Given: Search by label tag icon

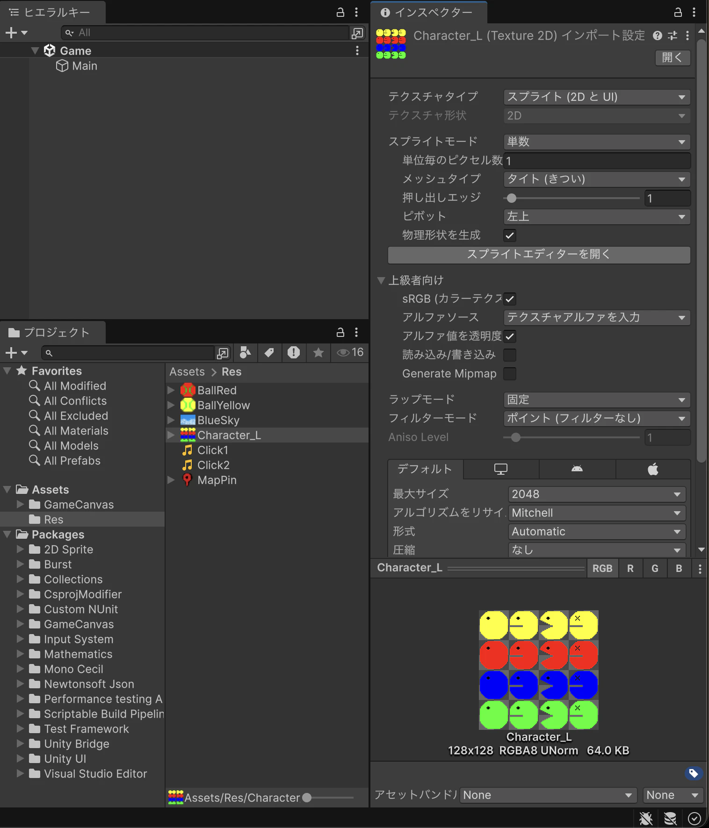Looking at the screenshot, I should pyautogui.click(x=269, y=353).
